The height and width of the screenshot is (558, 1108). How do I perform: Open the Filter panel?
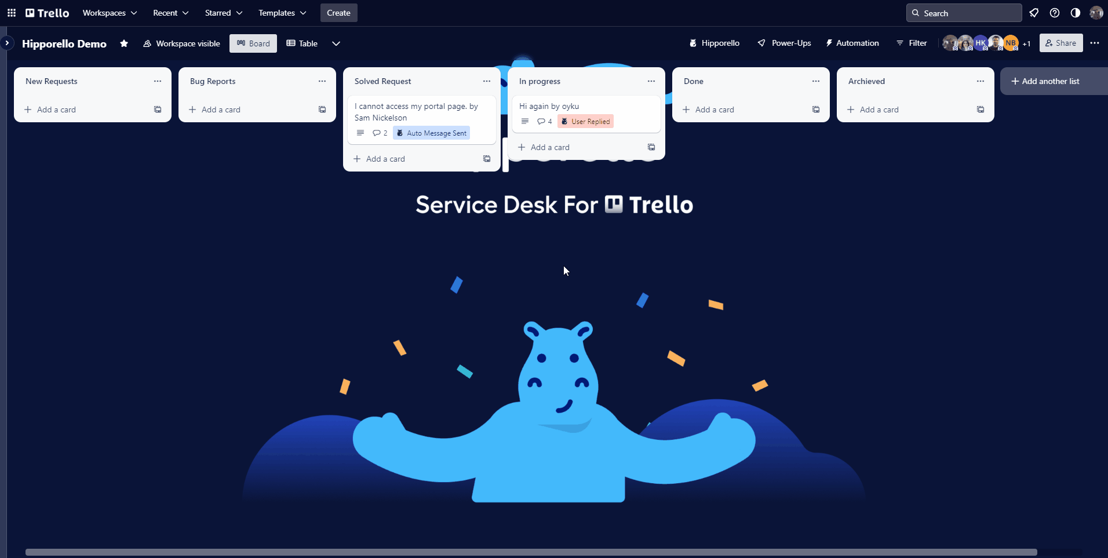pyautogui.click(x=911, y=43)
